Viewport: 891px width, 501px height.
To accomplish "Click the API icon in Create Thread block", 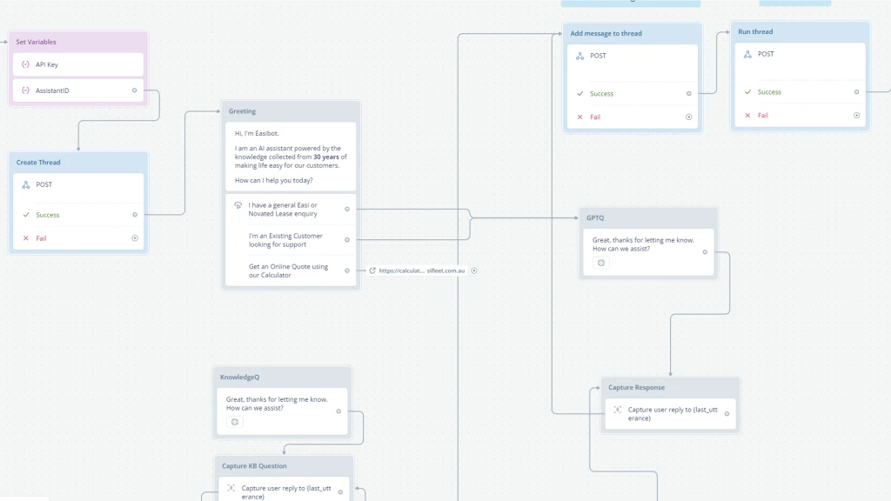I will pyautogui.click(x=26, y=184).
